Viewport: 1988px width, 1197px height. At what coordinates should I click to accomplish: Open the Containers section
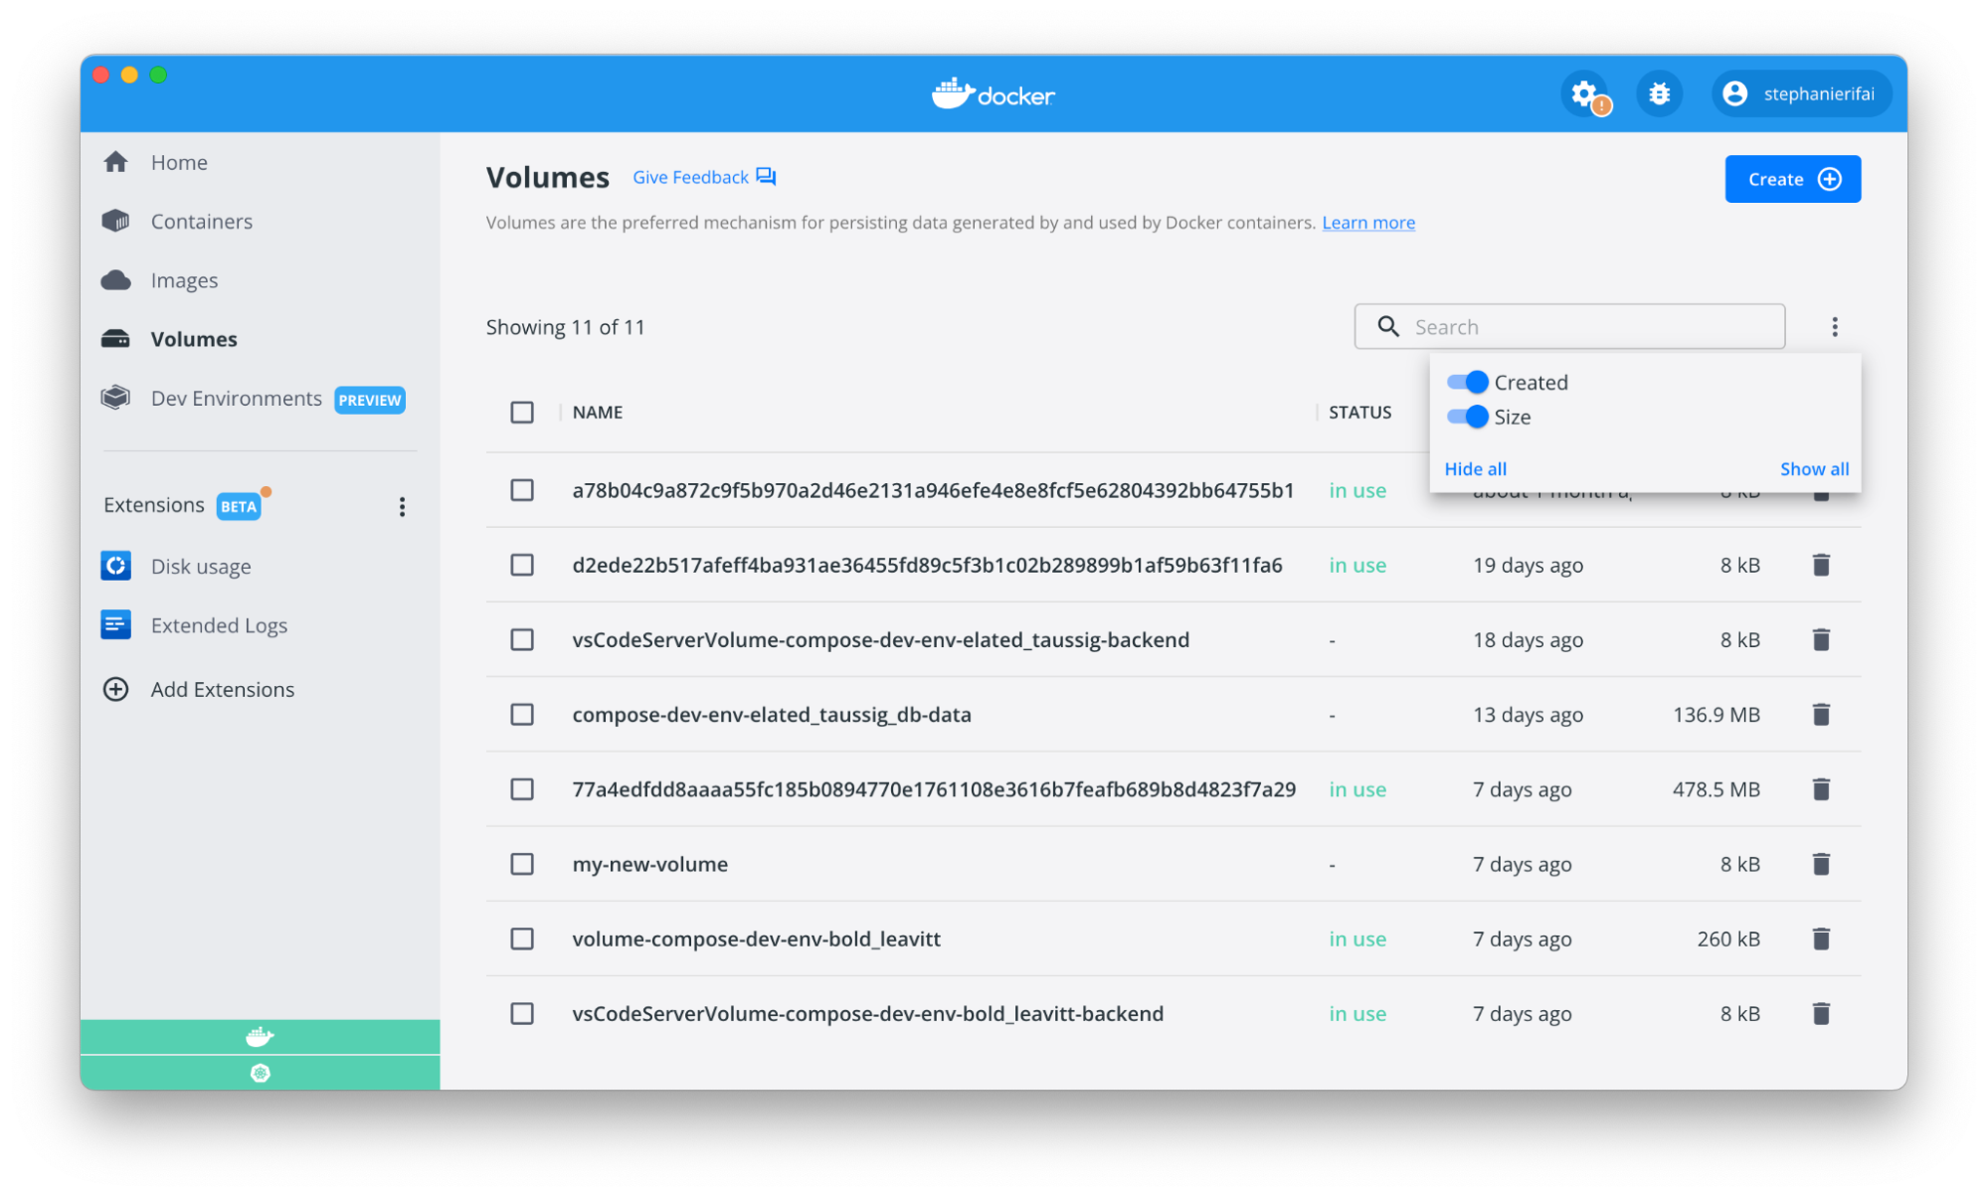coord(203,222)
